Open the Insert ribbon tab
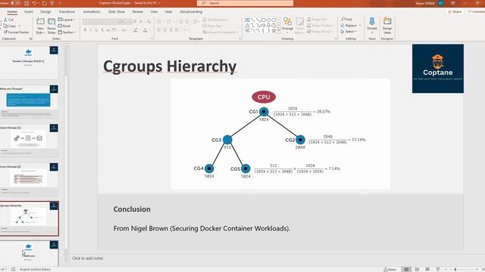The image size is (485, 272). [29, 12]
